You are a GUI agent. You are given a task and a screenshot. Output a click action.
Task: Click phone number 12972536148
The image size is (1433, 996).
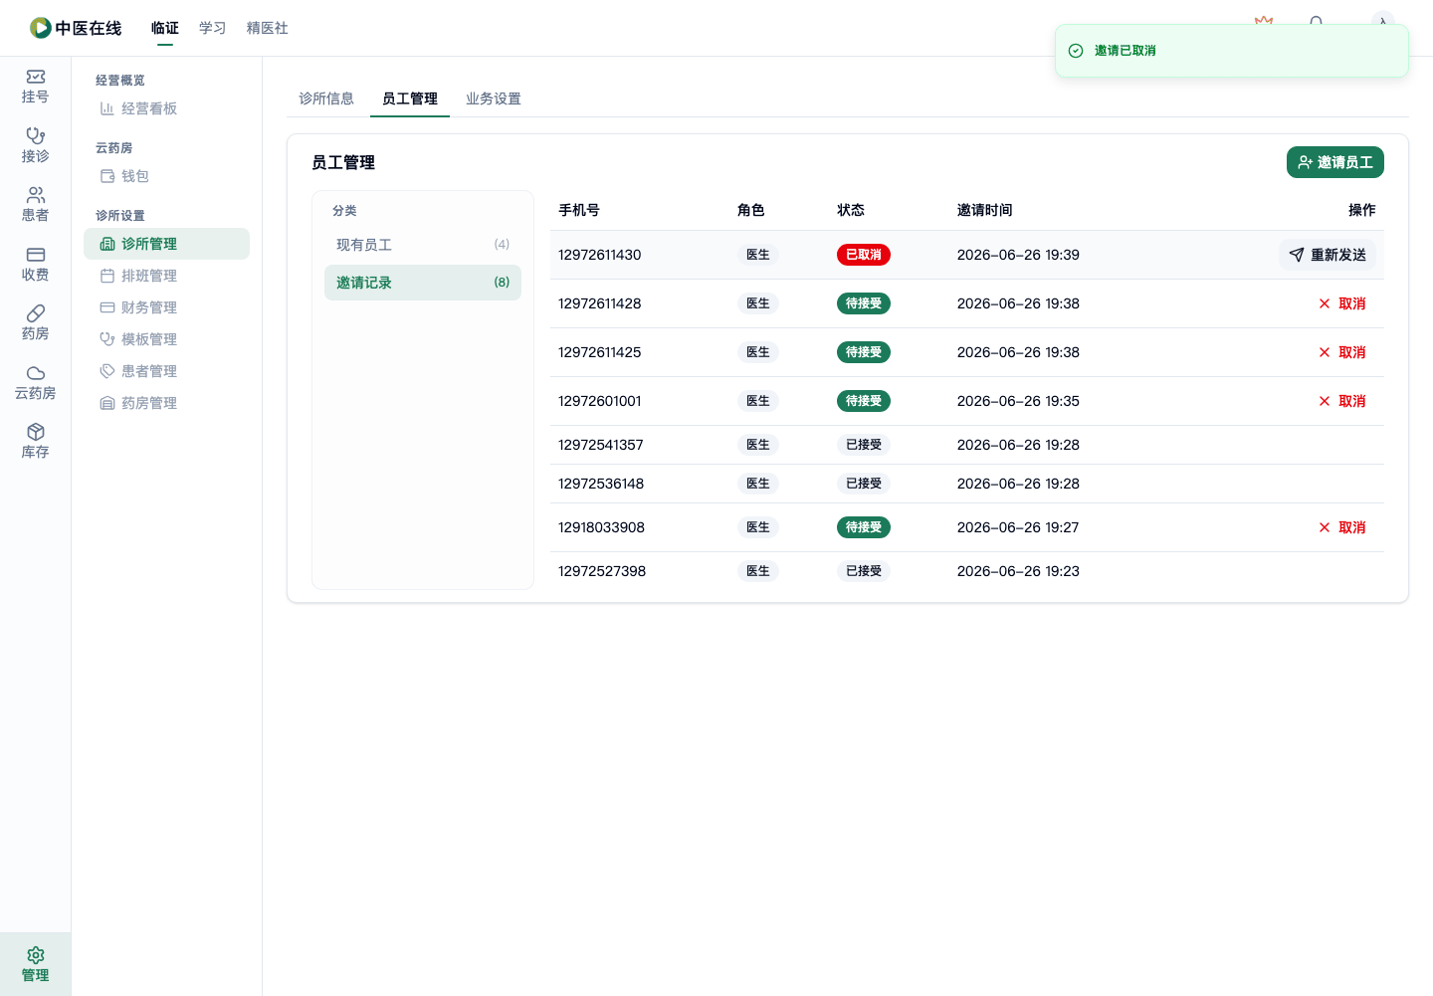(601, 484)
